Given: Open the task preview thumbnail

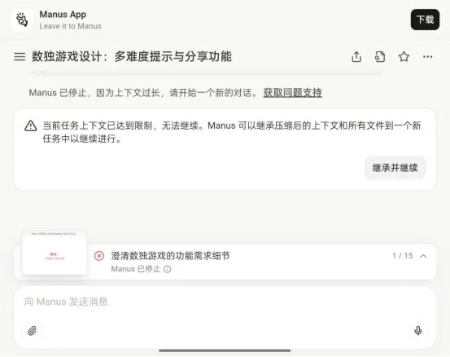Looking at the screenshot, I should [55, 253].
